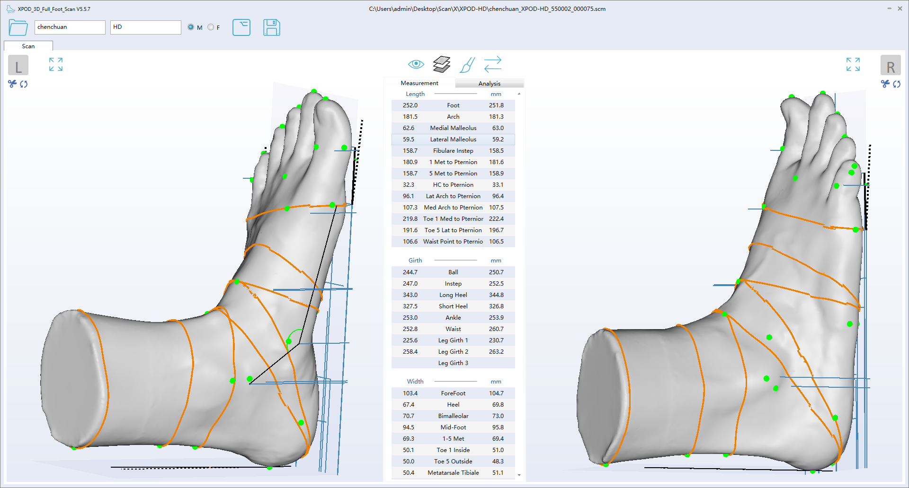The image size is (909, 488).
Task: Click the layers stack icon
Action: pos(441,64)
